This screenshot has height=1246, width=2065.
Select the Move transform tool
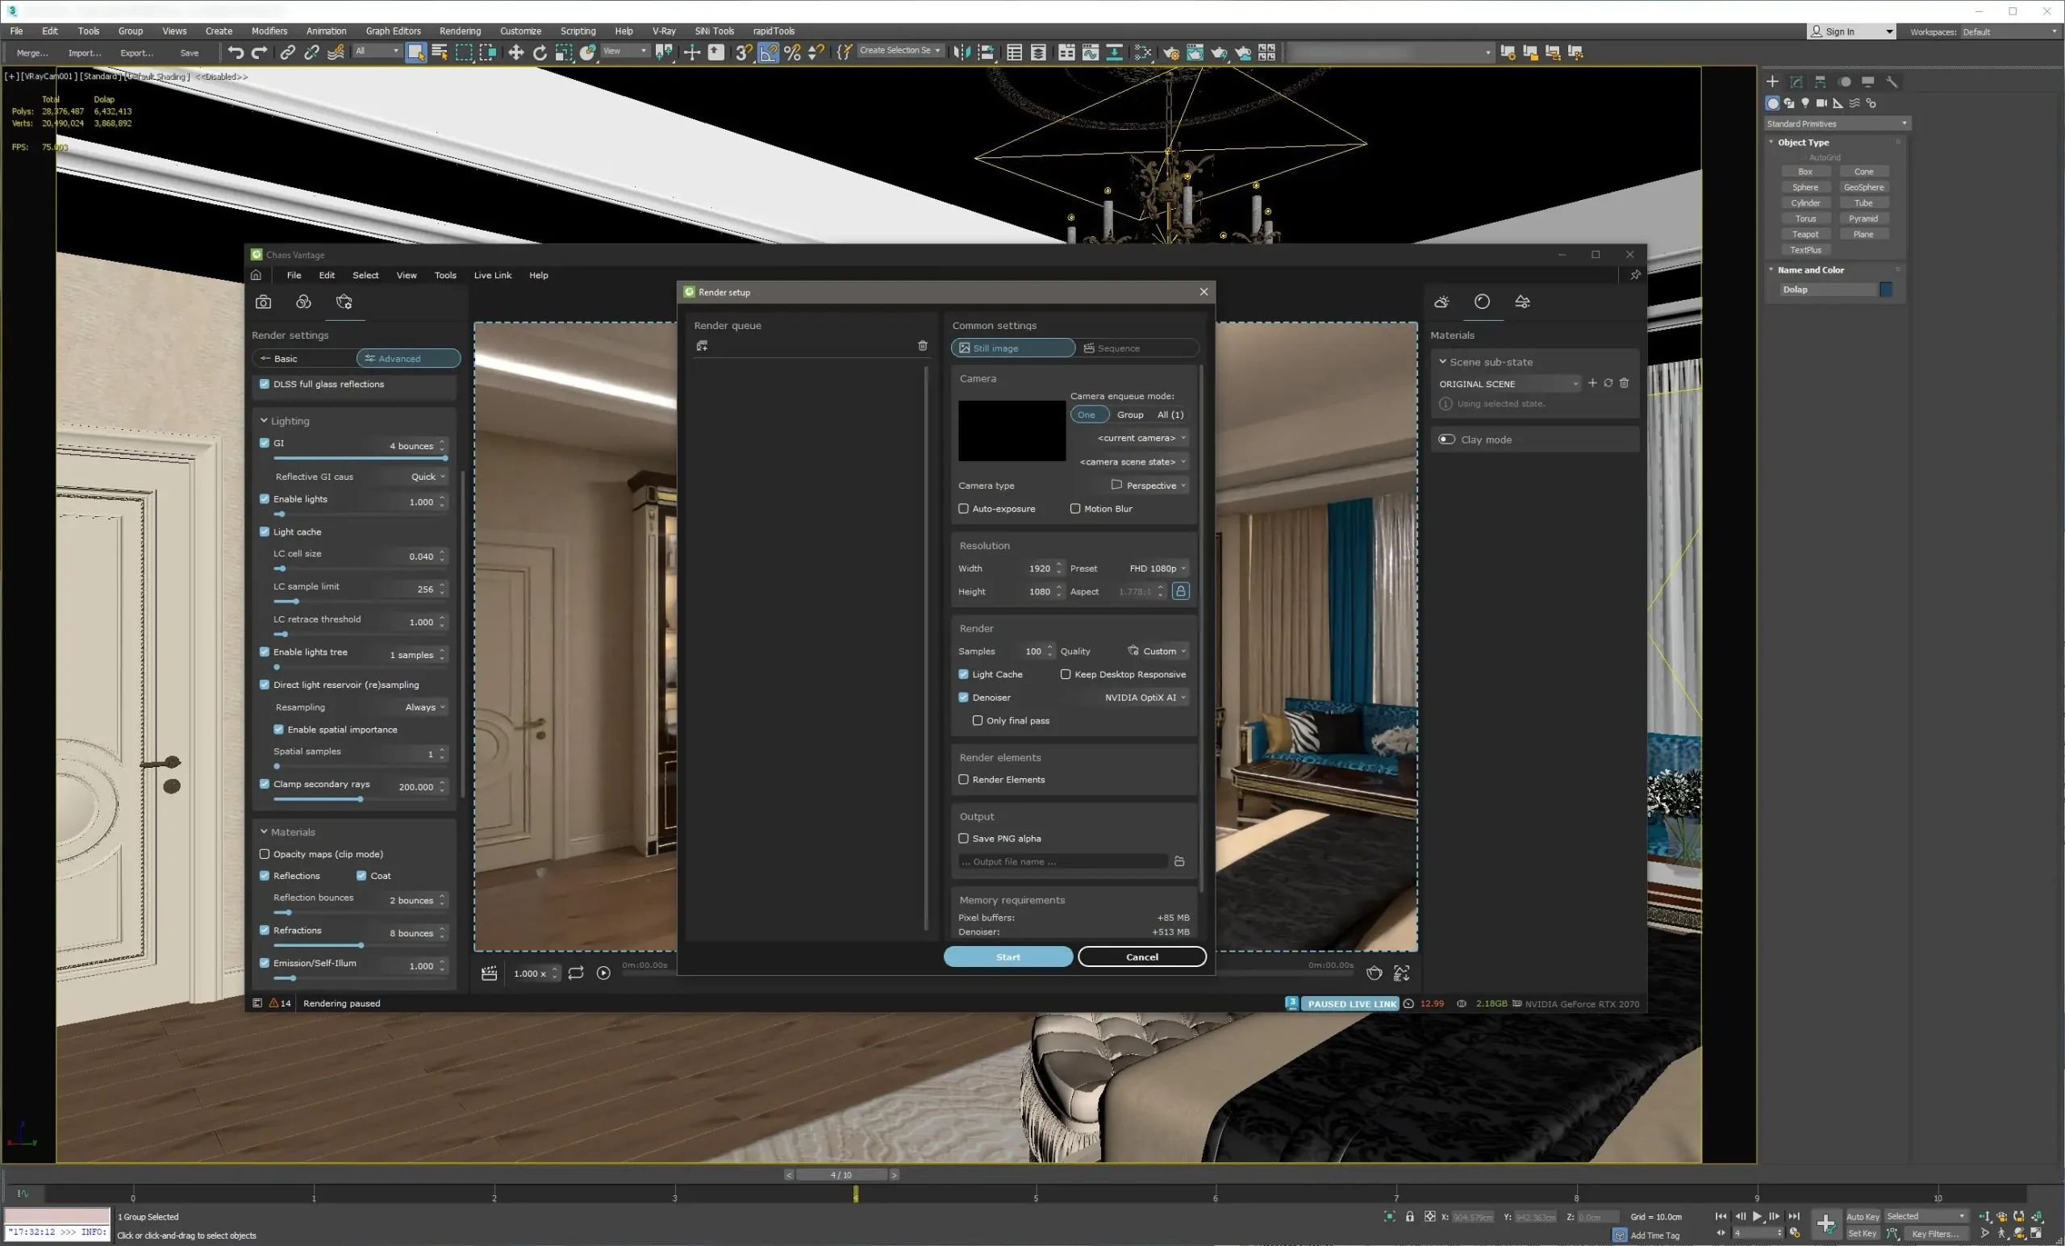[x=515, y=52]
